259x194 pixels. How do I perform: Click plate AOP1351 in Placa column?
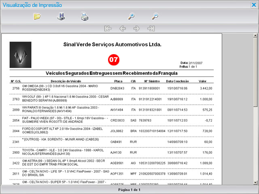pos(117,174)
